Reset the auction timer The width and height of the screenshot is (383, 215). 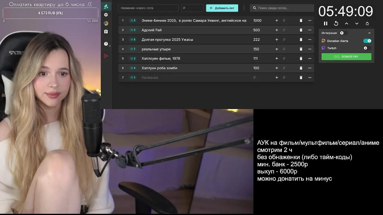pos(336,23)
